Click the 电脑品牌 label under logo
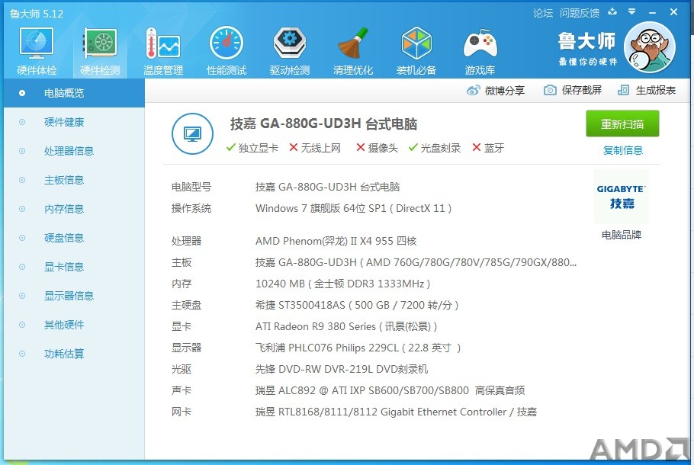The height and width of the screenshot is (465, 694). (x=622, y=235)
